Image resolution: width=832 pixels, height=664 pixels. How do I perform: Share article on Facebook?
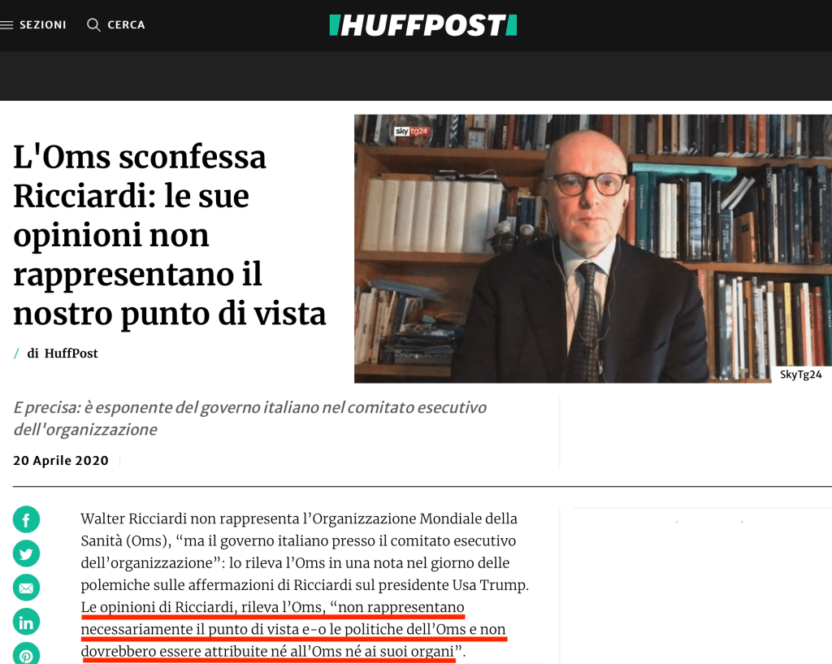26,519
